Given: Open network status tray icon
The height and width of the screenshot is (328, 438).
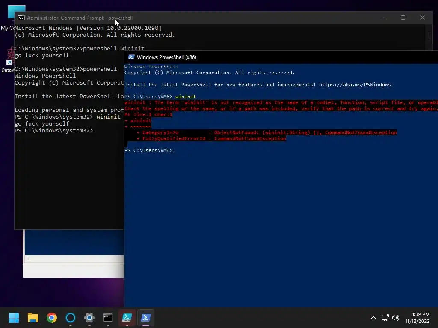Looking at the screenshot, I should pos(385,318).
